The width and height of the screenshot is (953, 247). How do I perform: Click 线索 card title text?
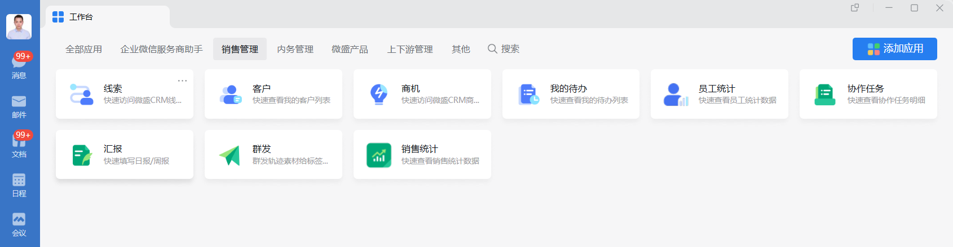pyautogui.click(x=113, y=88)
